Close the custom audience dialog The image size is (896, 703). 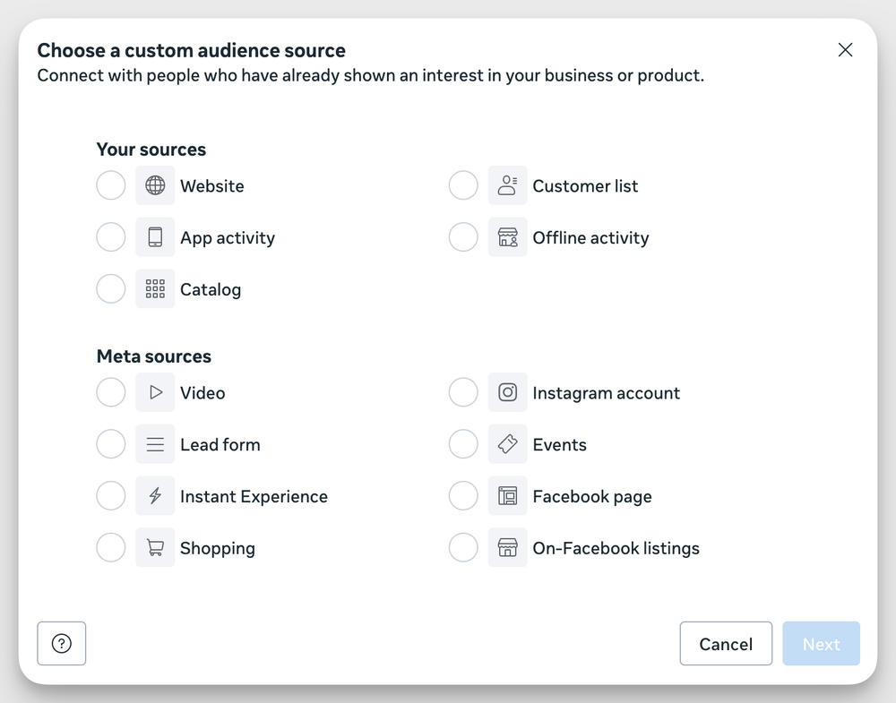pos(845,50)
